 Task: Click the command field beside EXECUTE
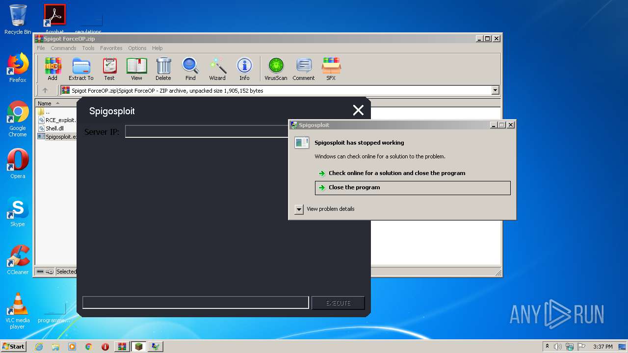pyautogui.click(x=195, y=303)
